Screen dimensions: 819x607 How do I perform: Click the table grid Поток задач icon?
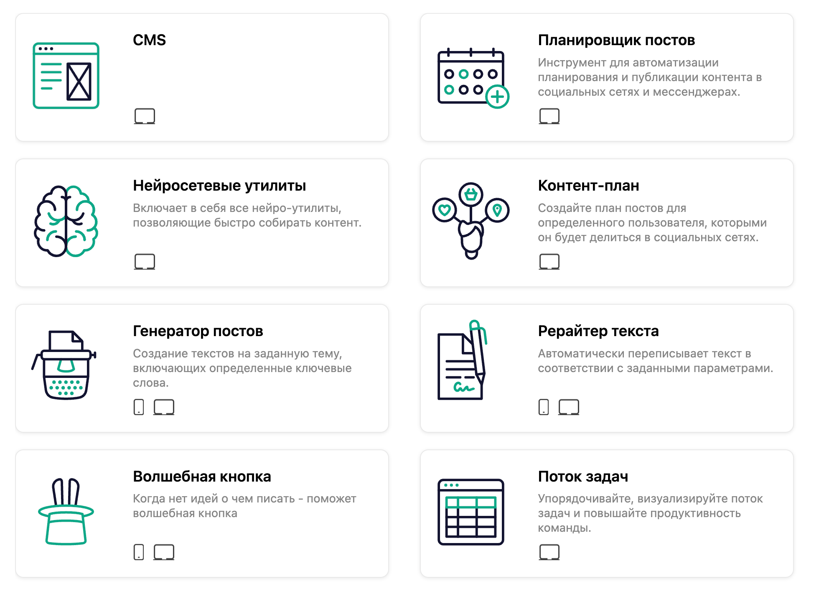(471, 512)
